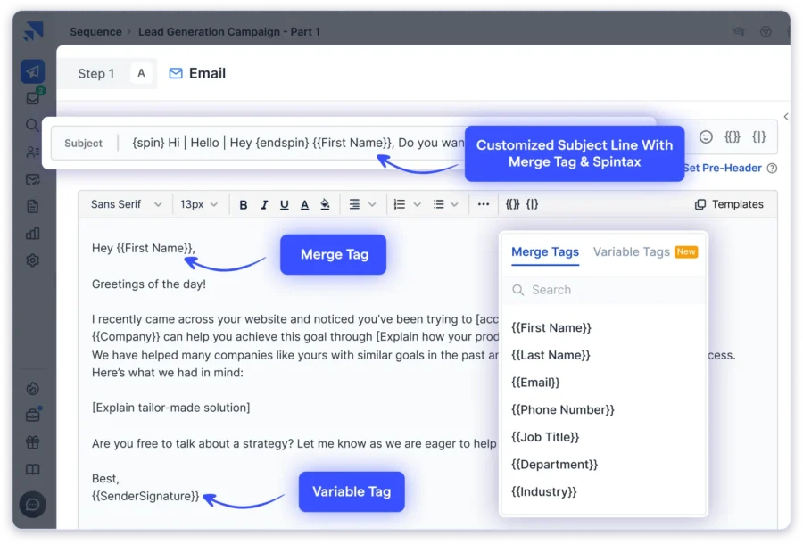Screen dimensions: 803x544
Task: Insert spintax into subject line
Action: [759, 137]
